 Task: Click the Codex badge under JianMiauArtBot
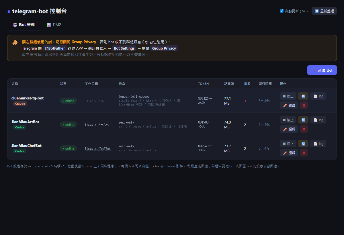point(19,127)
